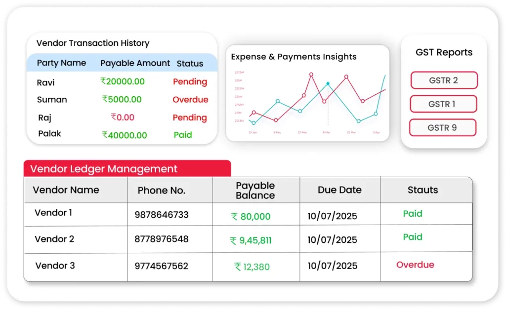Click the Vendor Ledger Management header
This screenshot has width=506, height=309.
pos(103,169)
